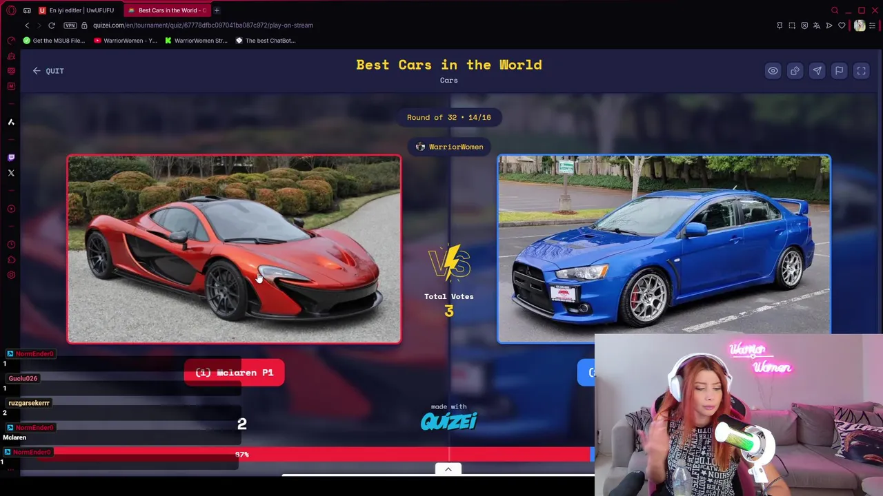Open X (Twitter) from the sidebar
883x496 pixels.
click(11, 173)
